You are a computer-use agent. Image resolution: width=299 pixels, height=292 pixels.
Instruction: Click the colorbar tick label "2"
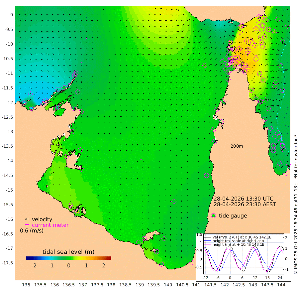click(104, 265)
